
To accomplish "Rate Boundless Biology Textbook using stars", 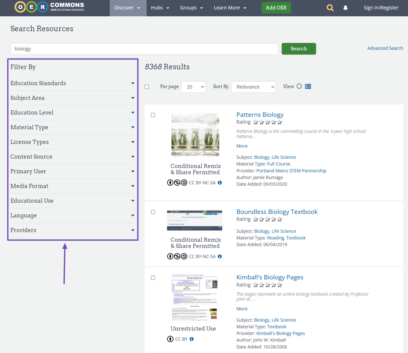I will 268,219.
